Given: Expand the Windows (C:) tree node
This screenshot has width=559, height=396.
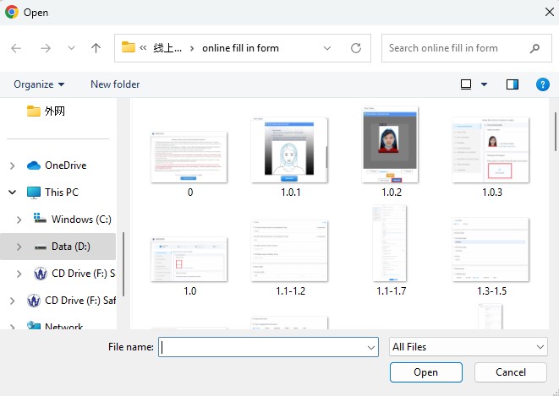Looking at the screenshot, I should click(19, 220).
